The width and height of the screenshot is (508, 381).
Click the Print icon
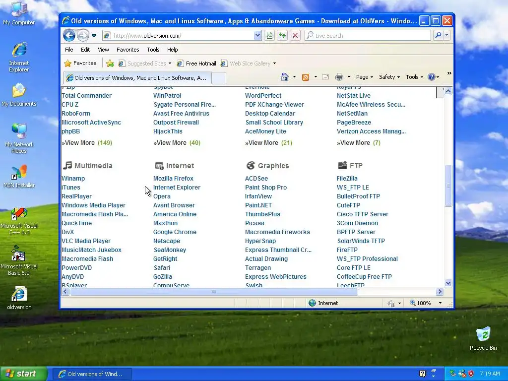(339, 77)
